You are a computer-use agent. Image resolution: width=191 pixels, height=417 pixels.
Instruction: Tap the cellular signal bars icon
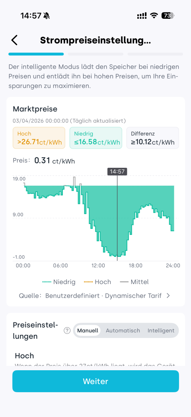tap(142, 16)
